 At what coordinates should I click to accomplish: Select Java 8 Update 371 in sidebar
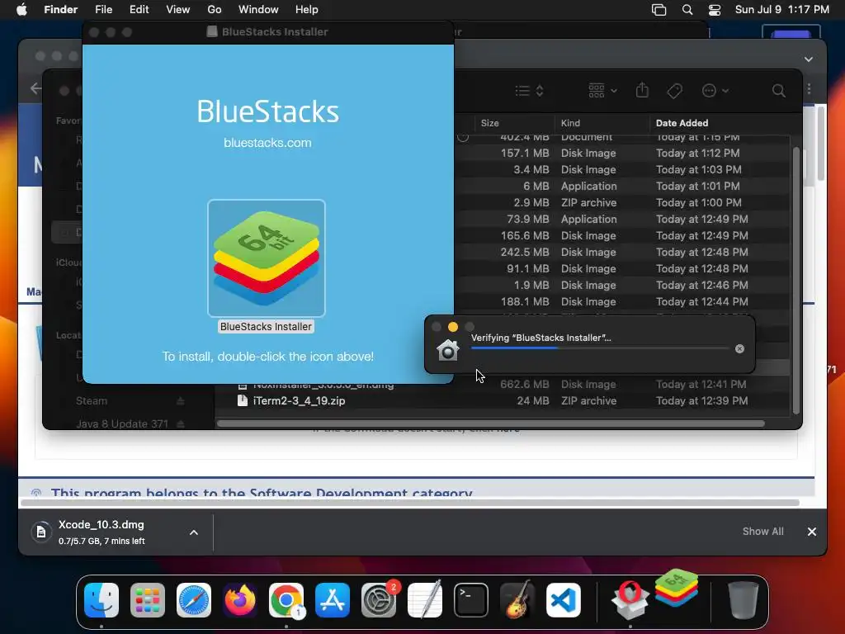point(122,423)
